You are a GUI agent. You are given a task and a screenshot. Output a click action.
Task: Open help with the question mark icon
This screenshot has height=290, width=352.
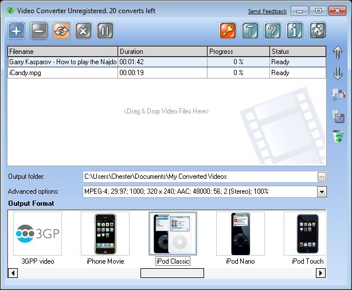tap(272, 30)
